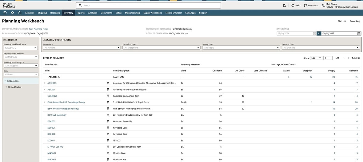Collapse the All Locations tree node
Screen dimensions: 363x162
coord(5,81)
